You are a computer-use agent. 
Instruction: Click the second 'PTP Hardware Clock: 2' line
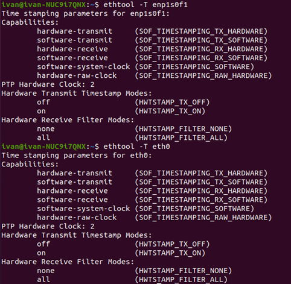tap(48, 226)
